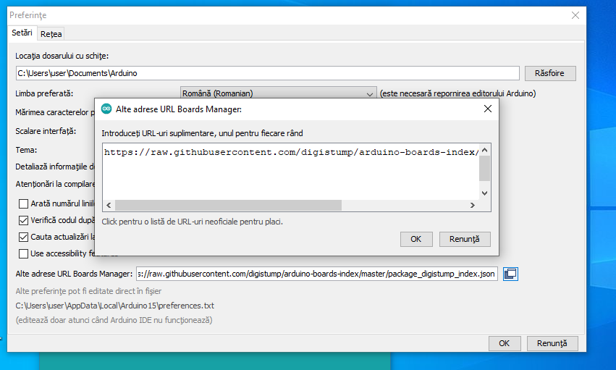Image resolution: width=616 pixels, height=370 pixels.
Task: Open the URL editor window icon button
Action: [510, 274]
